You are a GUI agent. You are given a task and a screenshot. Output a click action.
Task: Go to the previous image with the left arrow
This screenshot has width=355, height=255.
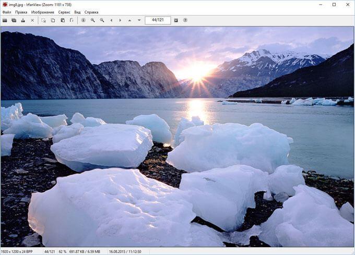coord(111,20)
